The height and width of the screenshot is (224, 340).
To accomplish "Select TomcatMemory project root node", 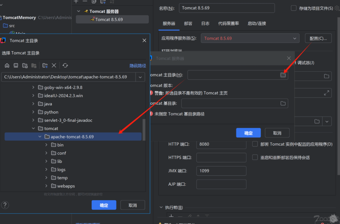I will click(19, 18).
